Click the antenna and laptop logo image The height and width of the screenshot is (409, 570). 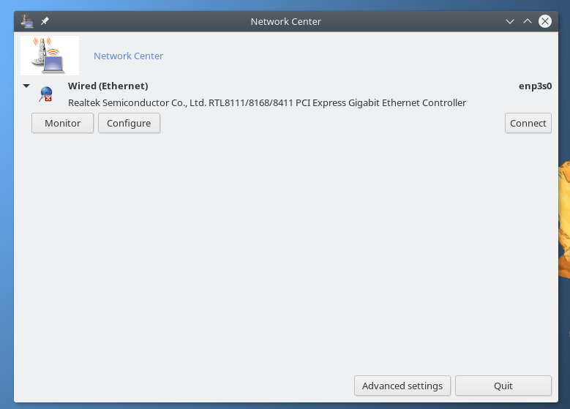click(50, 56)
